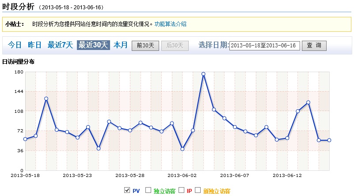This screenshot has height=196, width=354.
Task: Click the 前30天 button
Action: point(145,45)
